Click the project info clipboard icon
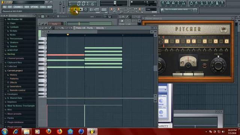The image size is (240, 135). pos(217,3)
